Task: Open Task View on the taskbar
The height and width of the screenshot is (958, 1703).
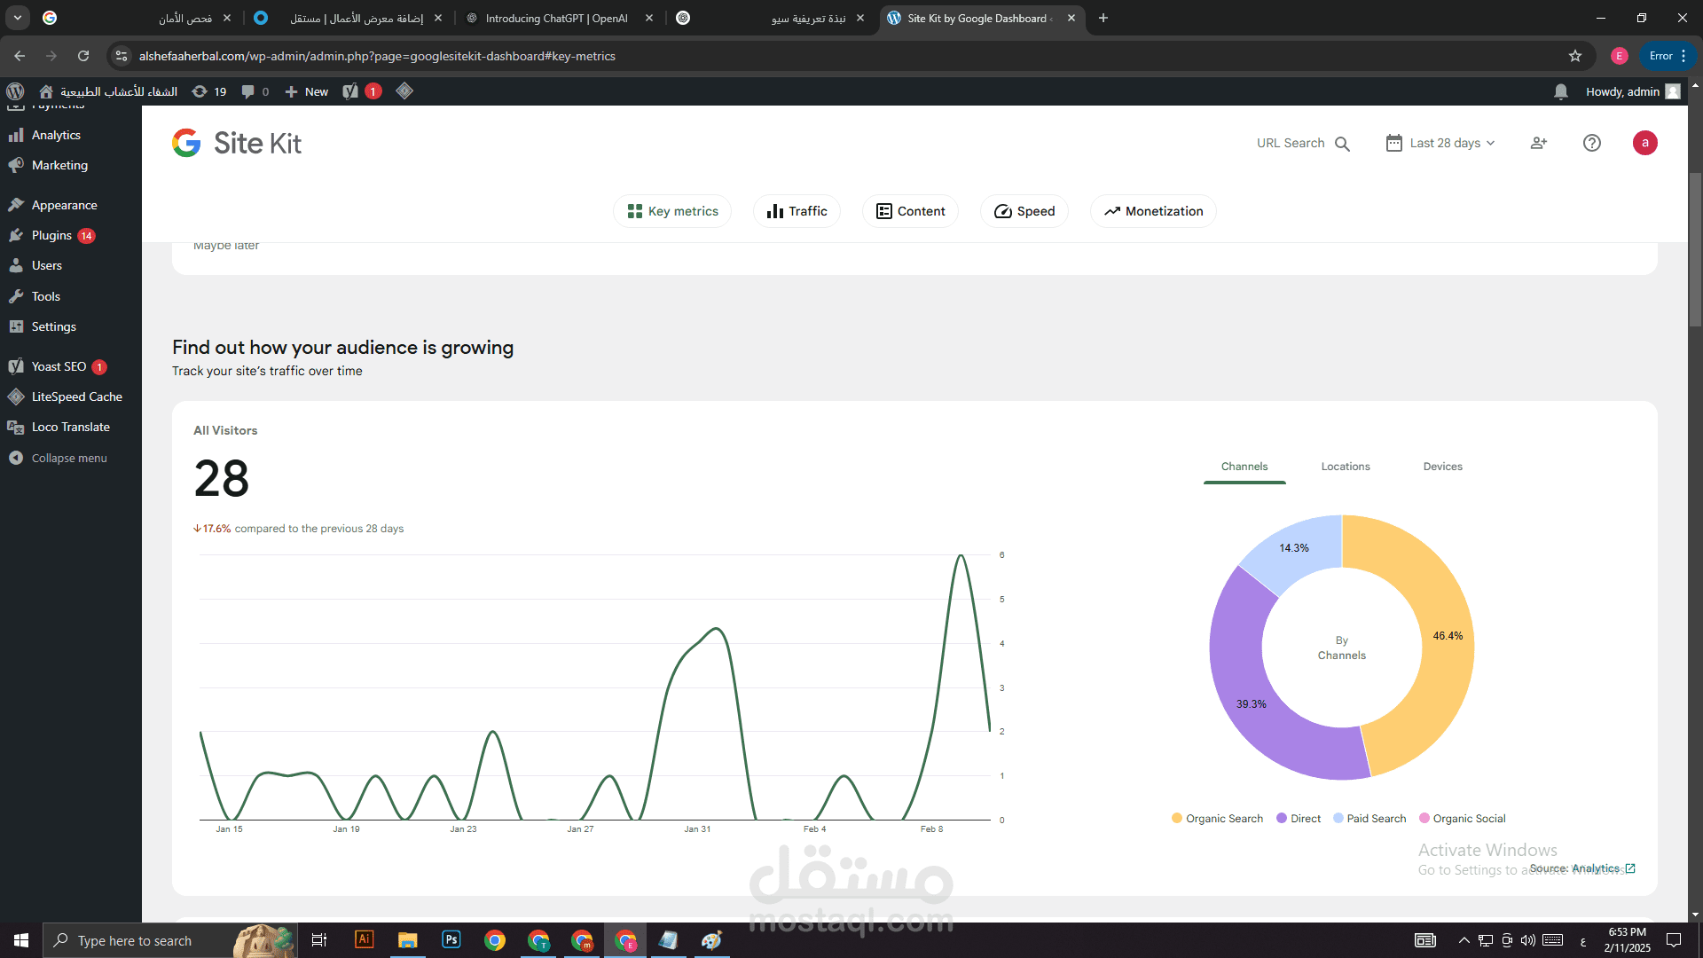Action: [x=319, y=940]
